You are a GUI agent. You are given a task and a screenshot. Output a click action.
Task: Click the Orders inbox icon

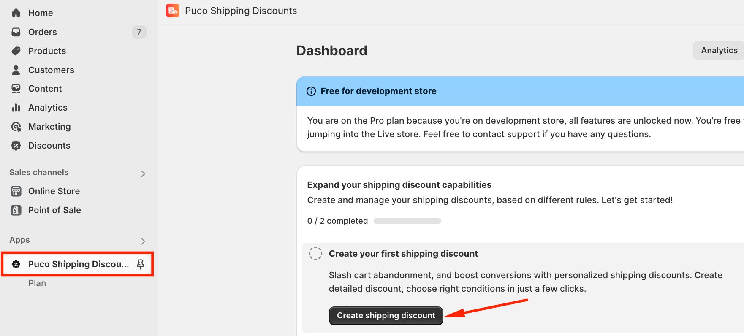16,32
